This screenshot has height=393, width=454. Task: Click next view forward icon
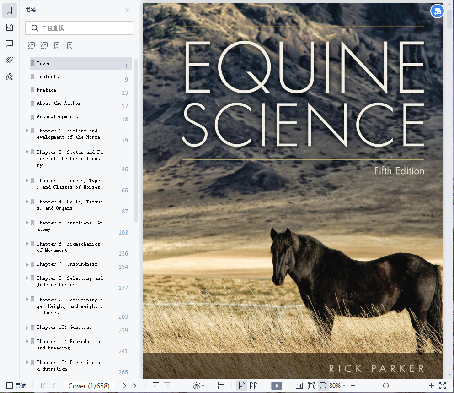point(167,386)
